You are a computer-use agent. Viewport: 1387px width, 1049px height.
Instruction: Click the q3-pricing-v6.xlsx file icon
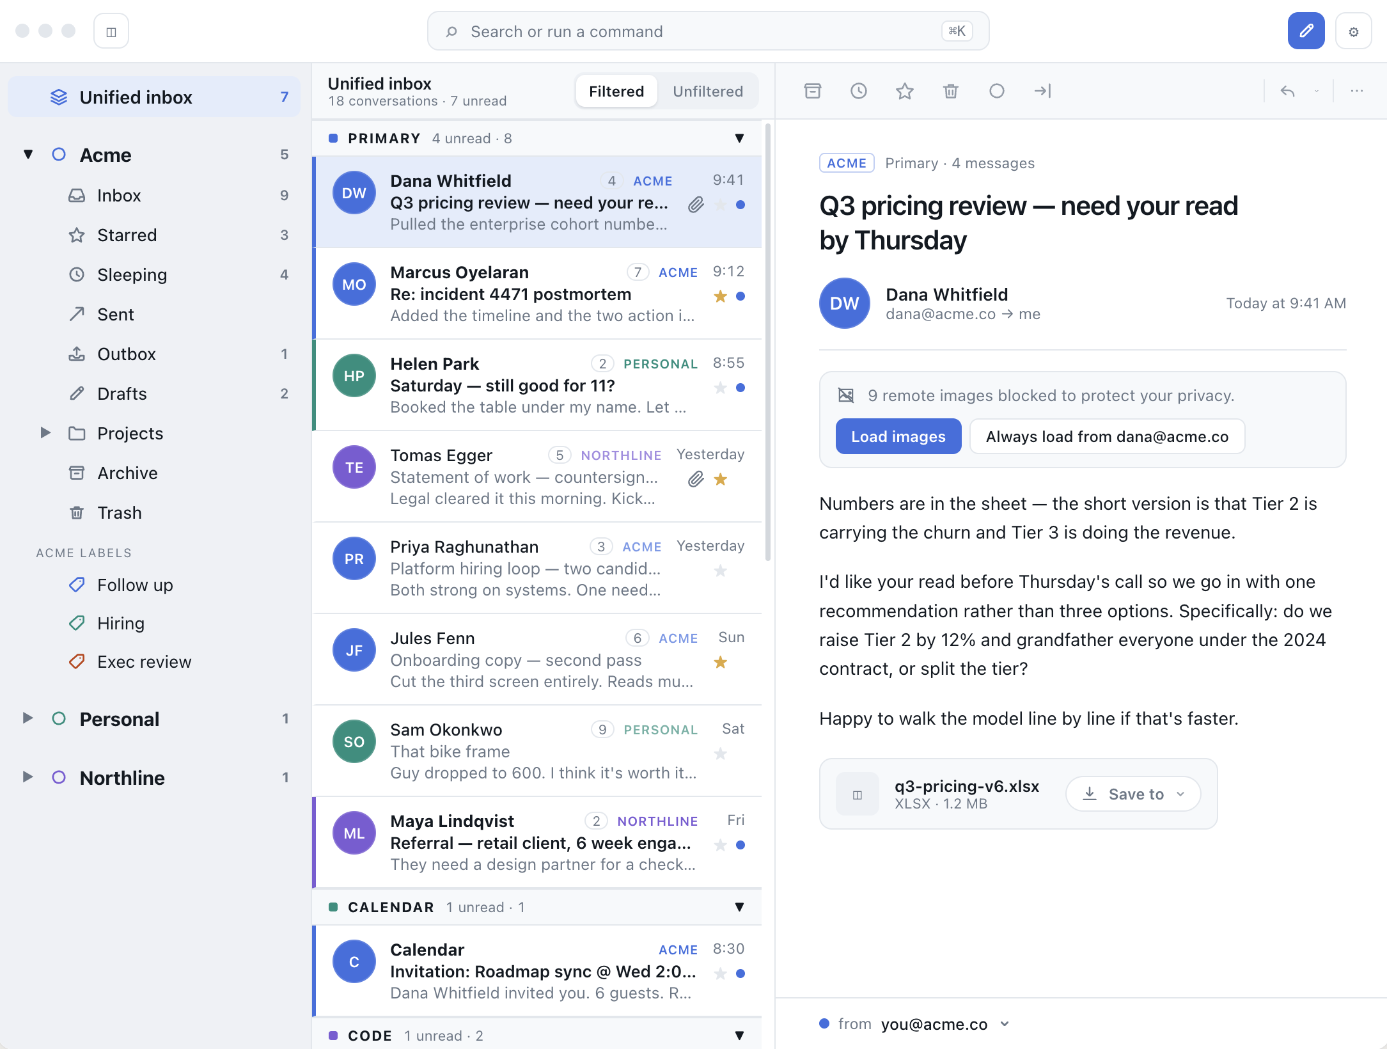857,794
